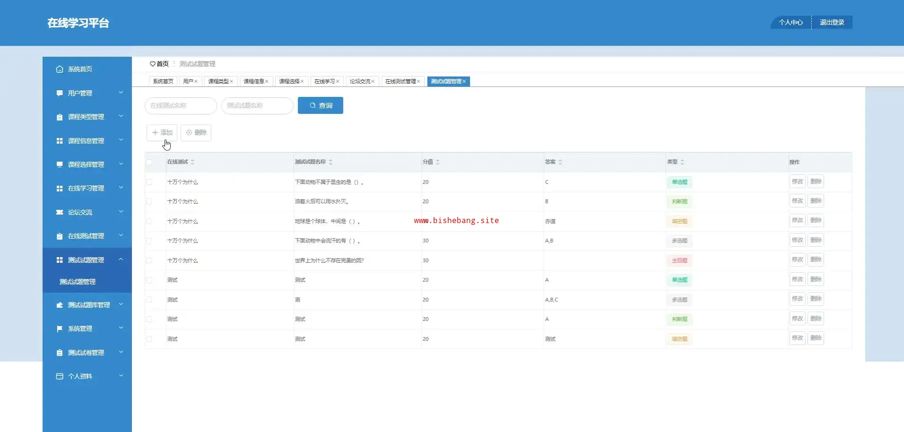The height and width of the screenshot is (432, 904).
Task: Sort the table by the 分值 column arrows
Action: (x=438, y=162)
